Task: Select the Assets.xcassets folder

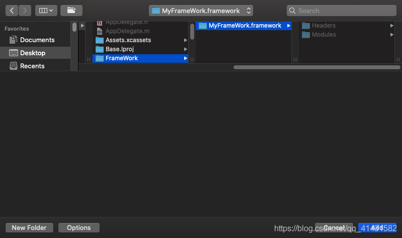Action: [140, 40]
